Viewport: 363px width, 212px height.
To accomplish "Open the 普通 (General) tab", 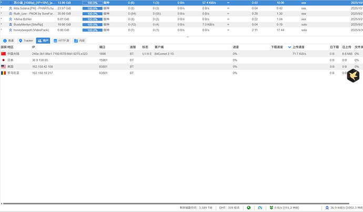I will pyautogui.click(x=8, y=40).
